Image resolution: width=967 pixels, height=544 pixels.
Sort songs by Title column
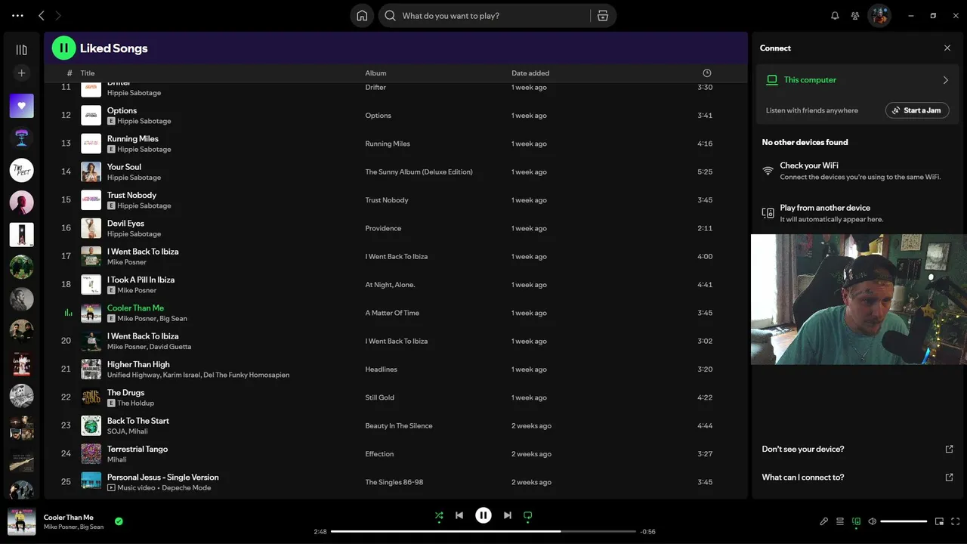pyautogui.click(x=88, y=73)
